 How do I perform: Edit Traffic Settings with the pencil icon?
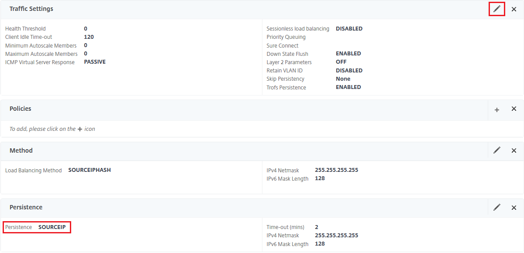(x=497, y=9)
